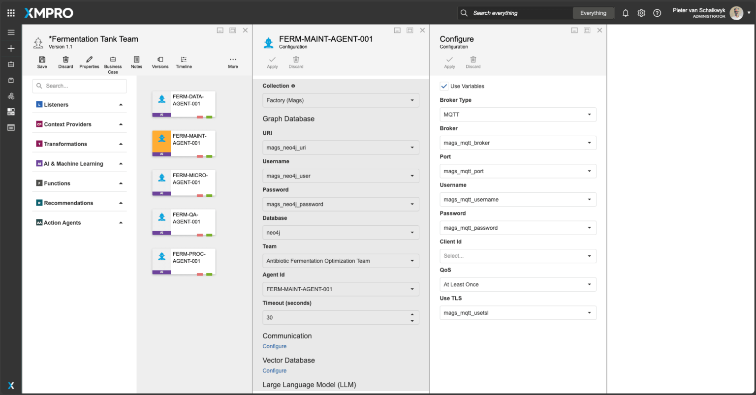Open the QoS dropdown
The image size is (756, 395).
(518, 284)
